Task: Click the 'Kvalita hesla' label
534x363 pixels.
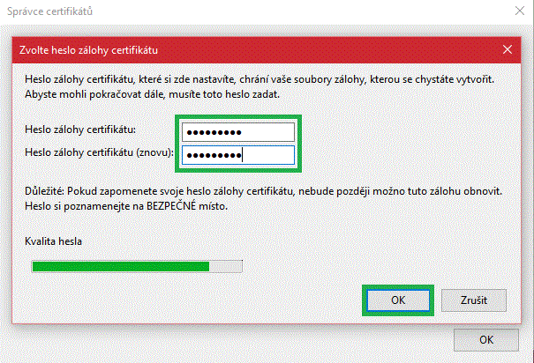Action: (x=56, y=241)
